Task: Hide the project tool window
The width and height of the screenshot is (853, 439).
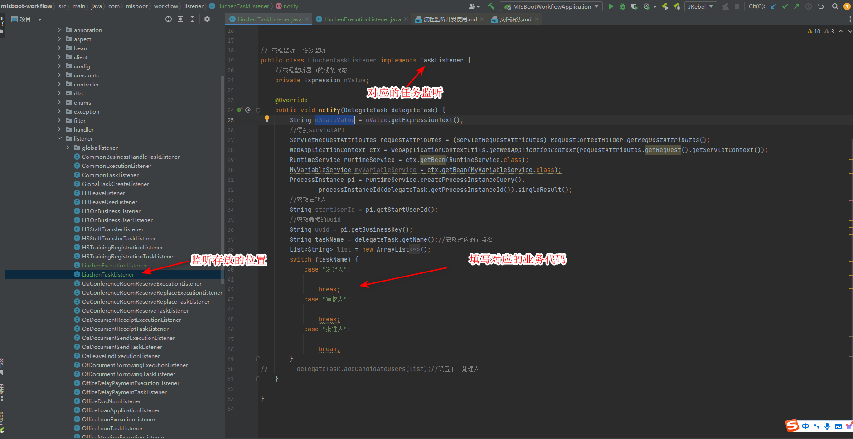Action: pos(219,19)
